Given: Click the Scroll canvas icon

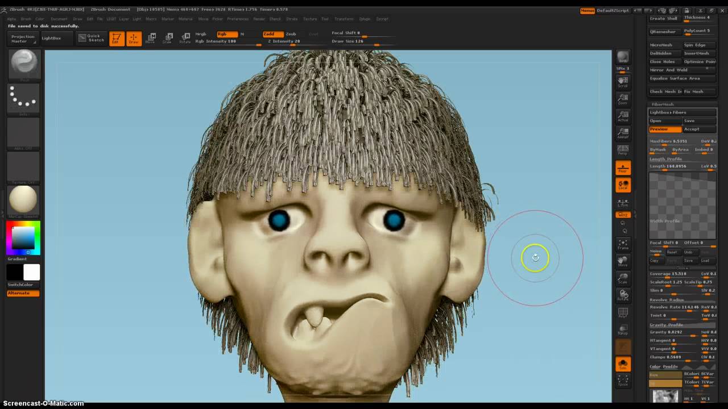Looking at the screenshot, I should pos(623,82).
